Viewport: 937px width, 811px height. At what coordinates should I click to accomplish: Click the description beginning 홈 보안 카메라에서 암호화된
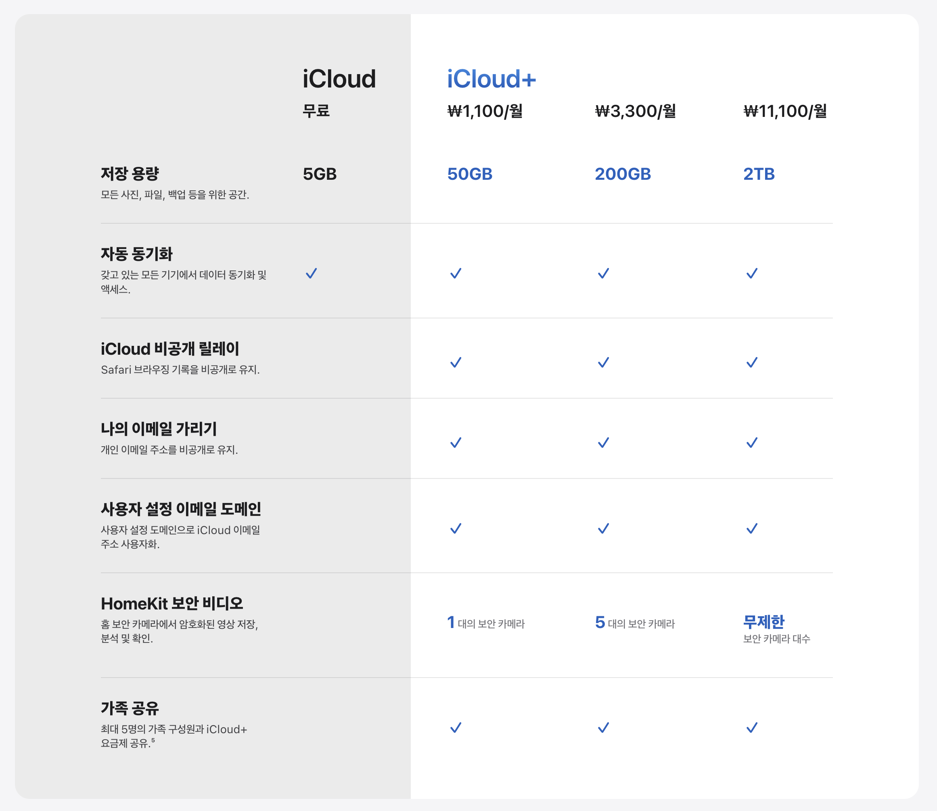pyautogui.click(x=180, y=631)
